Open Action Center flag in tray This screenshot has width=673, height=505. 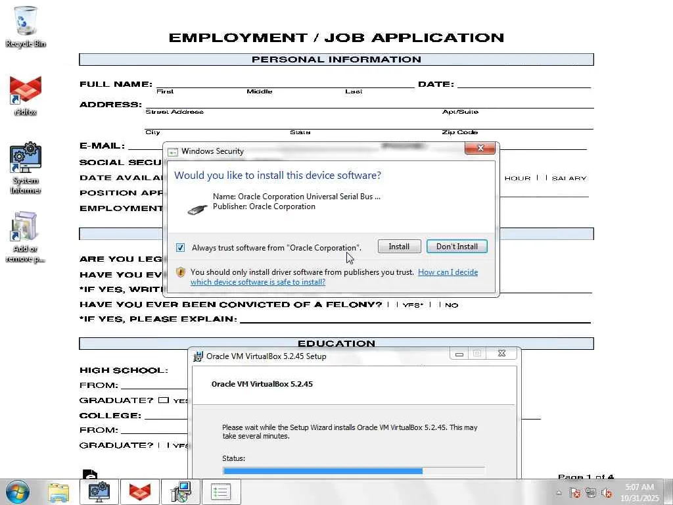point(575,493)
